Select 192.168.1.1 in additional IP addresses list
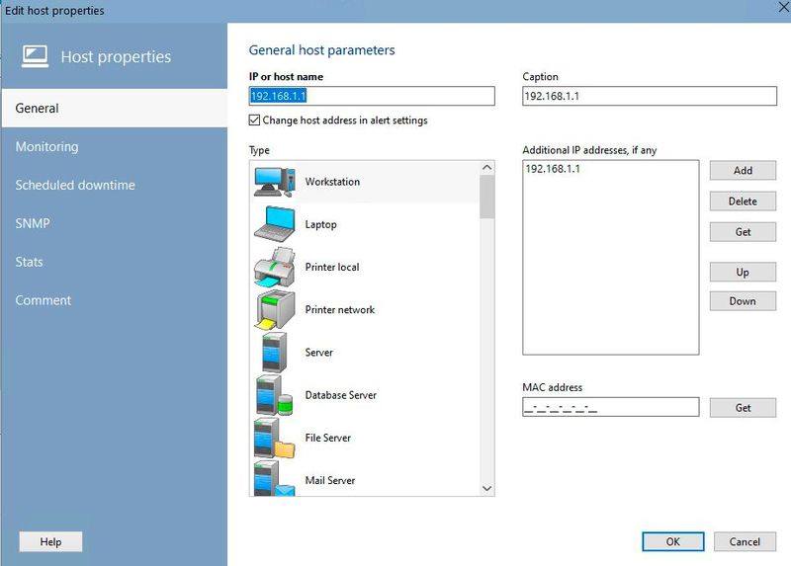The height and width of the screenshot is (566, 791). 553,169
